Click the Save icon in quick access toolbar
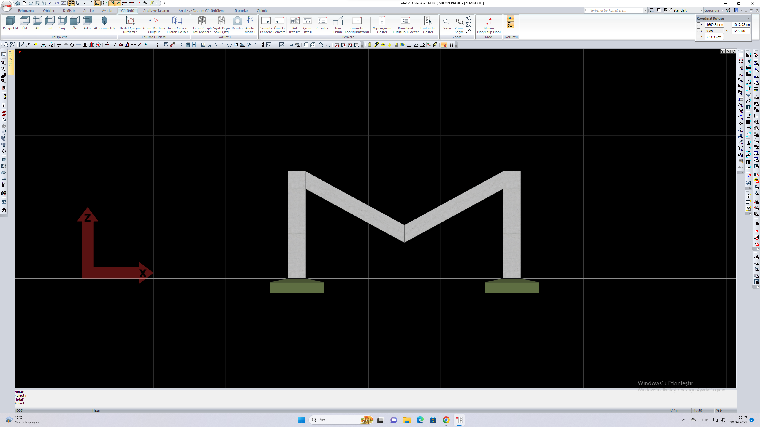This screenshot has height=427, width=760. pyautogui.click(x=37, y=3)
